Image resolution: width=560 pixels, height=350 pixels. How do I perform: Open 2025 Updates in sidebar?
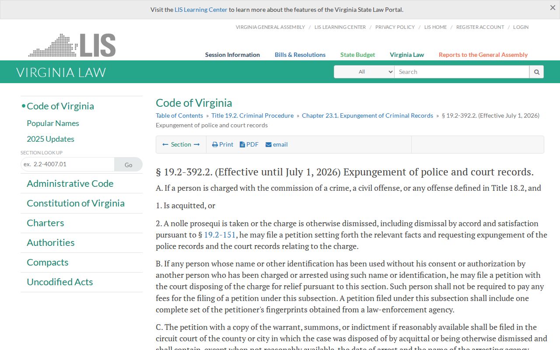tap(50, 139)
